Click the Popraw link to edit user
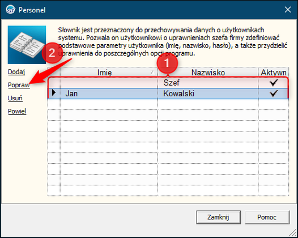 pyautogui.click(x=19, y=85)
